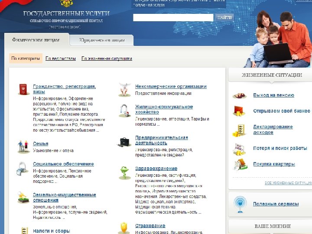Click the ВАШЕ МНЕНИЕ panel header
This screenshot has width=312, height=234.
coord(273,226)
